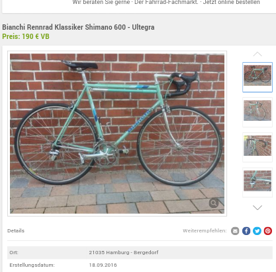Click the creation date 18.09.2016

(103, 265)
